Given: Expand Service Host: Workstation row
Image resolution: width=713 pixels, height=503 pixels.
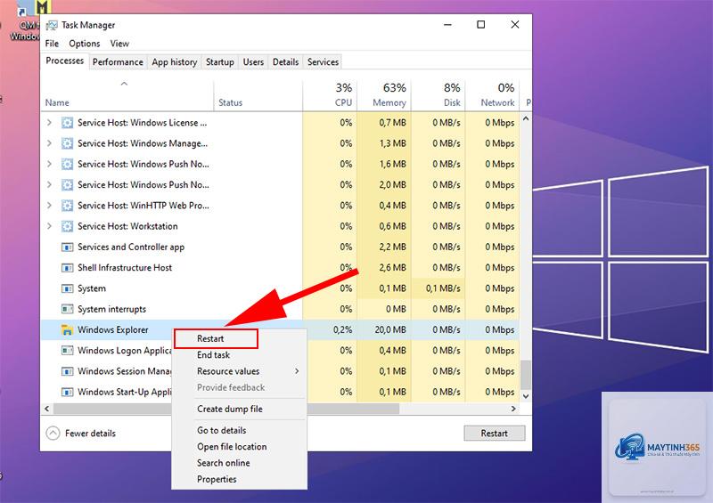Looking at the screenshot, I should [x=49, y=226].
